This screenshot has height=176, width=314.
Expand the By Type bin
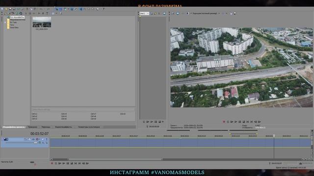tap(5, 22)
